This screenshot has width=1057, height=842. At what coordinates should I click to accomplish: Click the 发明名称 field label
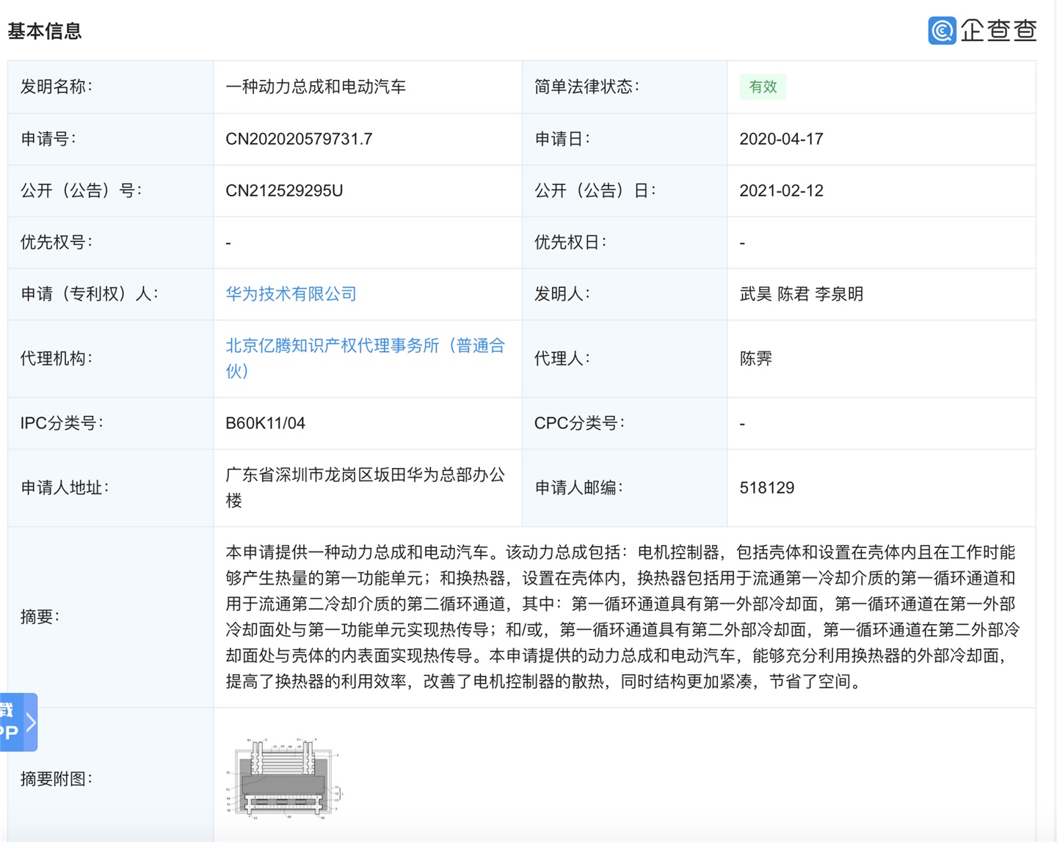57,87
